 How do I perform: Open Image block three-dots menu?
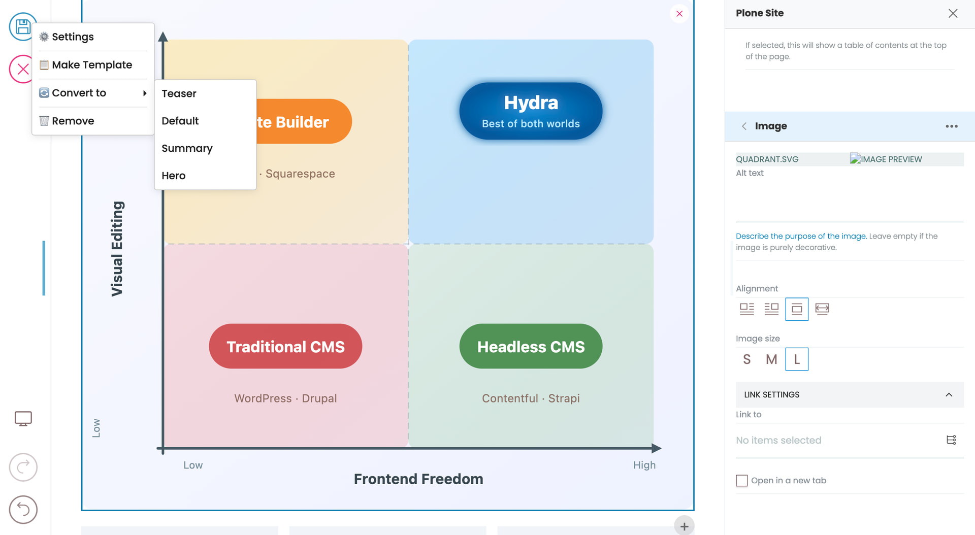(x=951, y=126)
